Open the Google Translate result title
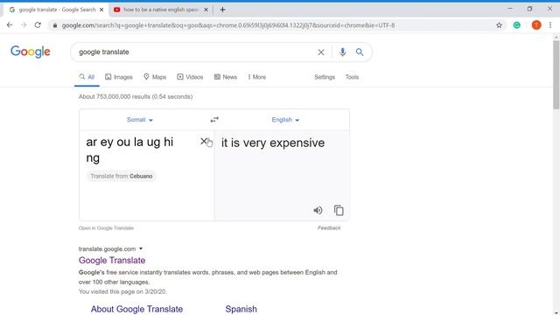 point(112,261)
